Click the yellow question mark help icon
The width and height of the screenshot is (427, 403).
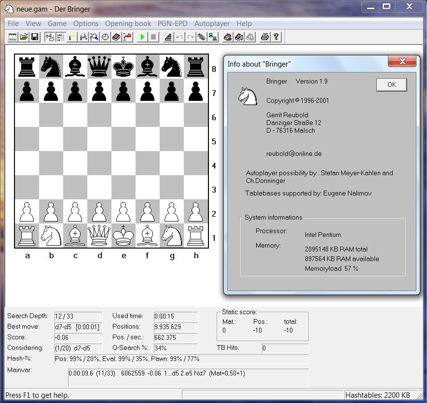pos(276,37)
